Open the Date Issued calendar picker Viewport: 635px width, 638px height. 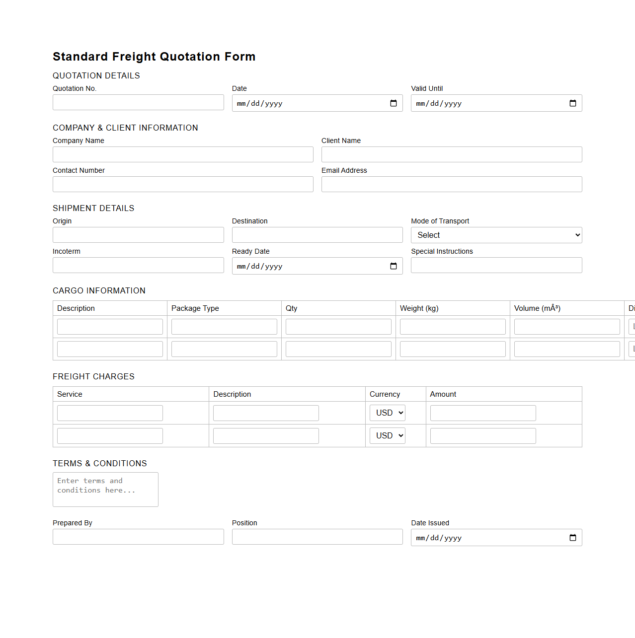point(572,537)
